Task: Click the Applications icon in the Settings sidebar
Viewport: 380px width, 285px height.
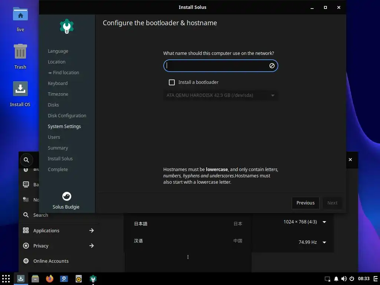Action: pos(26,230)
